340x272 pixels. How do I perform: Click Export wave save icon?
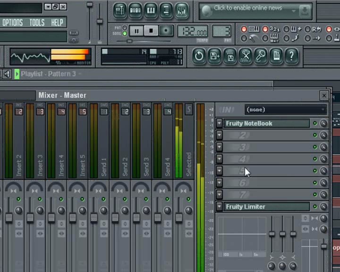coord(230,56)
